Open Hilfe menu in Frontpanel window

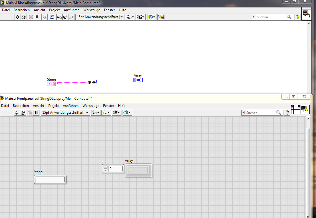(x=121, y=106)
